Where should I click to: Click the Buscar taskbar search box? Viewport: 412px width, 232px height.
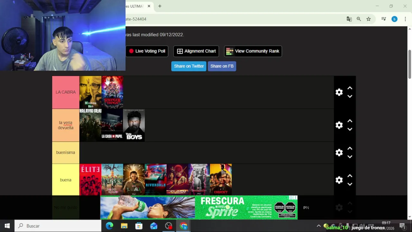tap(58, 226)
